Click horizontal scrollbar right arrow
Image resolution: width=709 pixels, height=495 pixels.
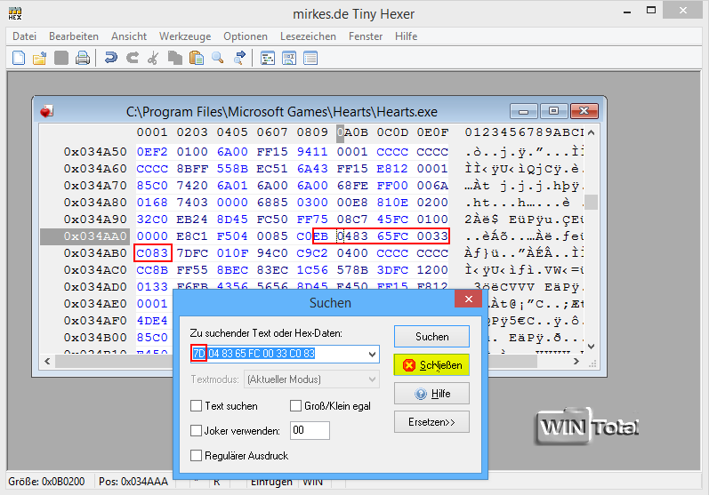[576, 361]
